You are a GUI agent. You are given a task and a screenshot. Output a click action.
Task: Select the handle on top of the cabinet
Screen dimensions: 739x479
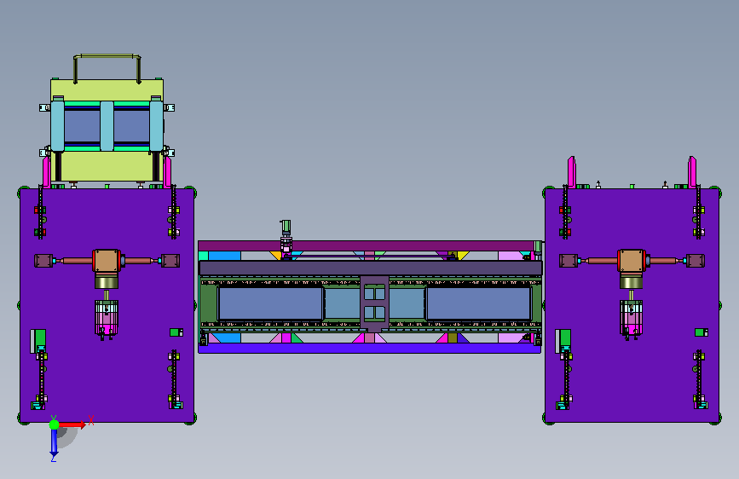(x=107, y=68)
